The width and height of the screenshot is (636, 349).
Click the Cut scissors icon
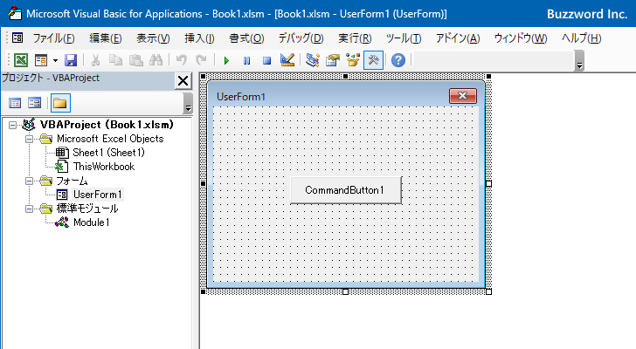click(96, 60)
